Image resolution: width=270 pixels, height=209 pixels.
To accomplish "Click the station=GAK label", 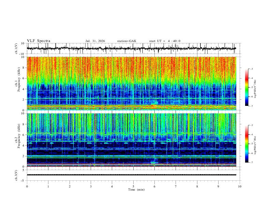I will (126, 41).
